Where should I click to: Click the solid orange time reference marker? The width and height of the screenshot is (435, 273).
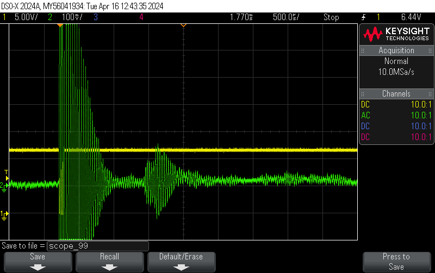60,25
